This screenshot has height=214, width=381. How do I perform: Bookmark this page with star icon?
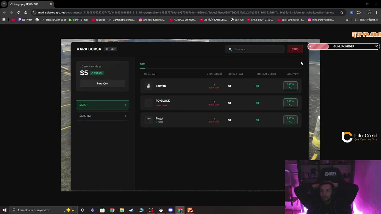[342, 12]
